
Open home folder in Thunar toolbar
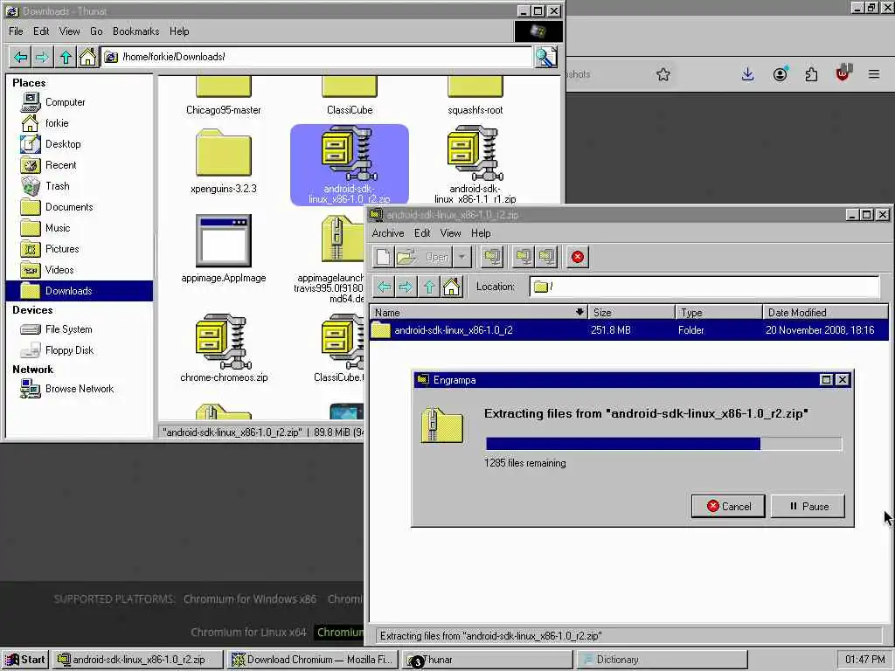point(87,57)
